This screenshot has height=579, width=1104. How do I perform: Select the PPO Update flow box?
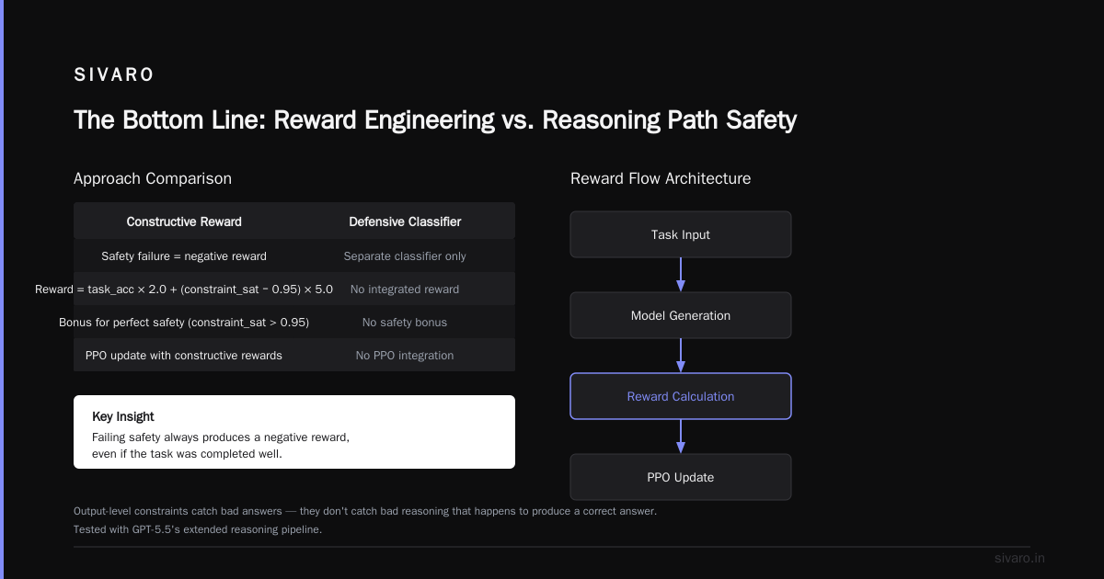click(x=681, y=477)
